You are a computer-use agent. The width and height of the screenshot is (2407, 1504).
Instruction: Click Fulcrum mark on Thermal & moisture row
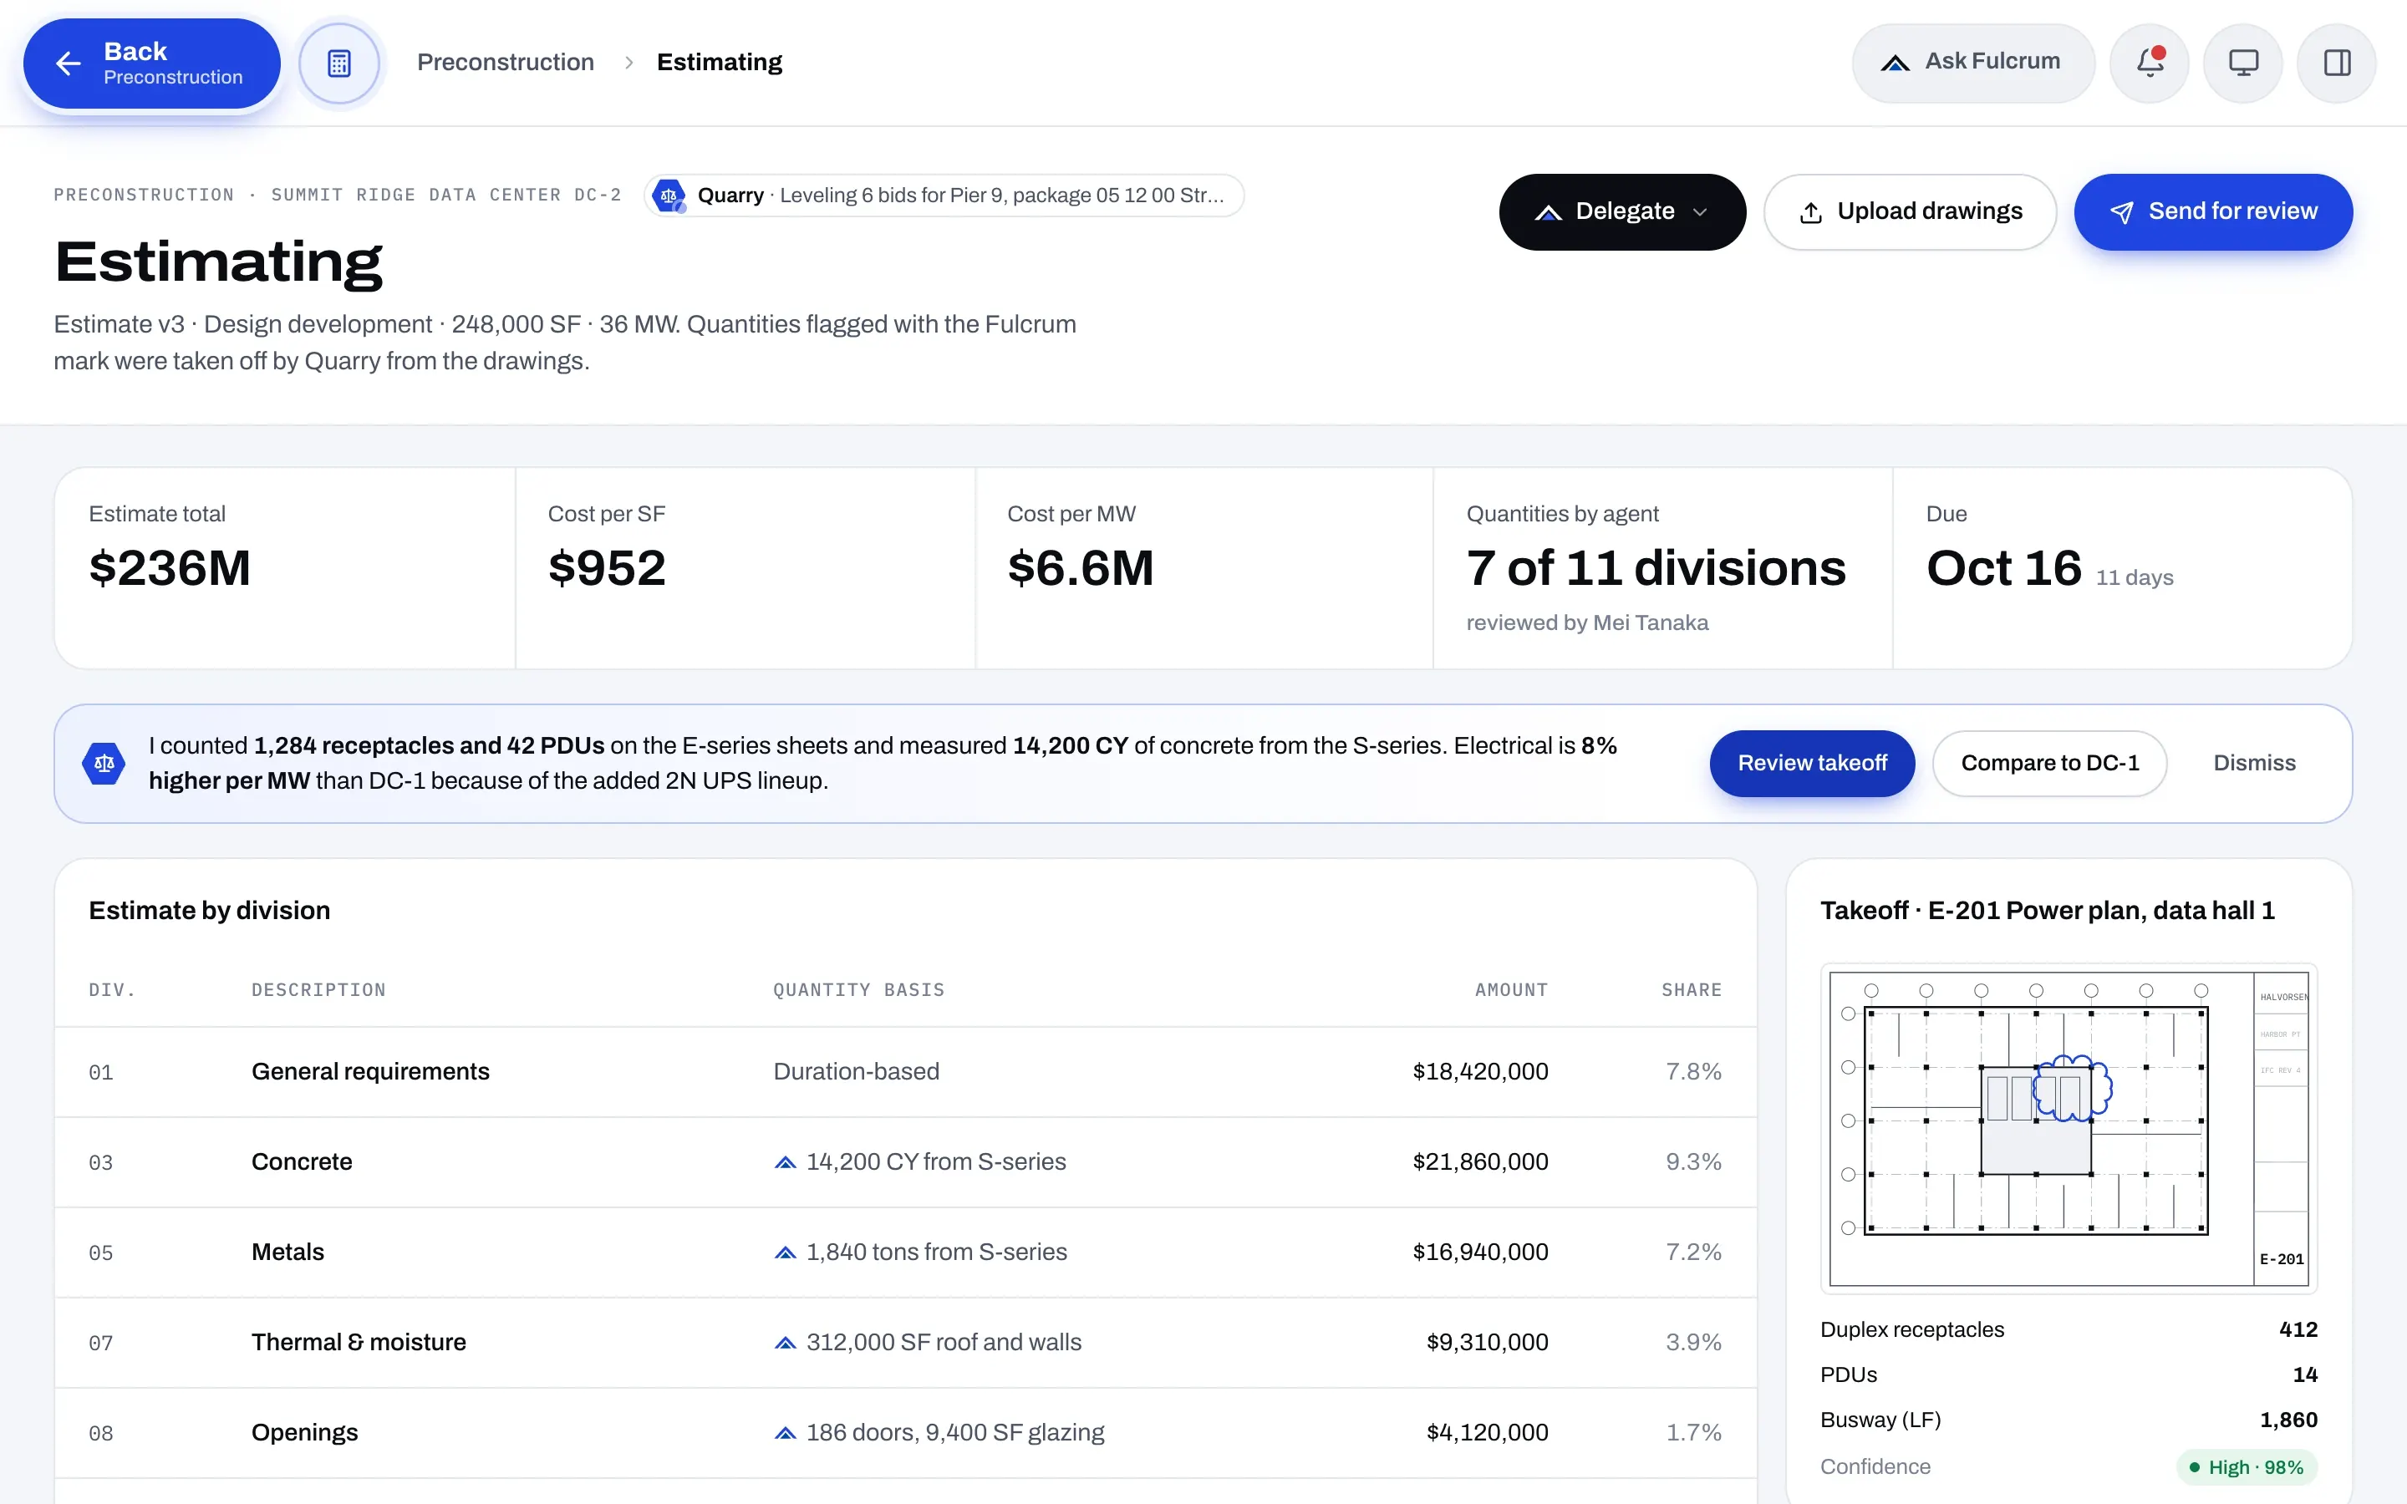786,1343
